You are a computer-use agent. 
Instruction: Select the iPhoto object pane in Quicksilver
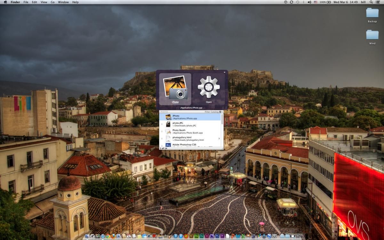(x=175, y=89)
